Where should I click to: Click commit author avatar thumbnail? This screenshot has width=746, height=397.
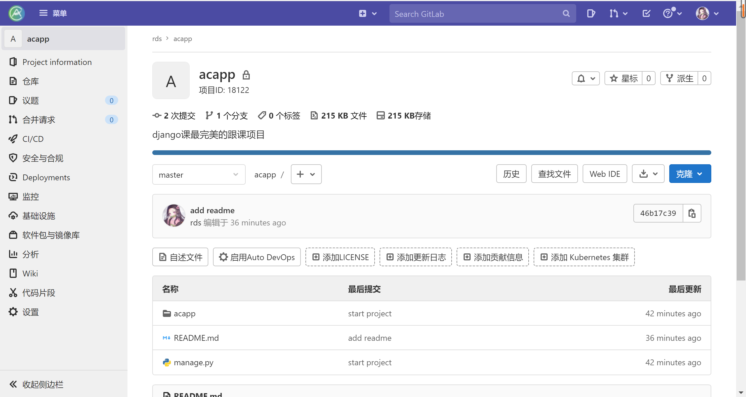[x=174, y=216]
